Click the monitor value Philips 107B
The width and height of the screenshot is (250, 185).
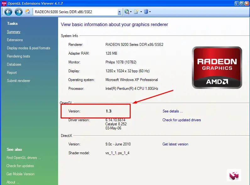click(121, 62)
